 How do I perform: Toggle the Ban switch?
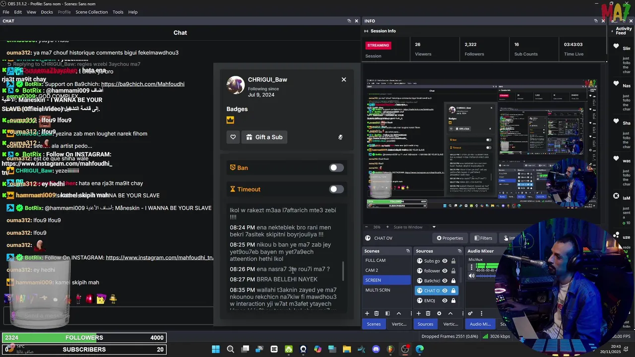336,168
